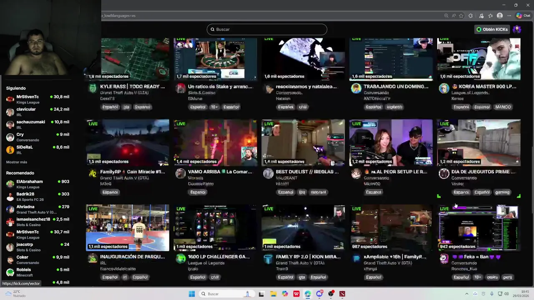534x300 pixels.
Task: Click the xPanyd streamer avatar icon
Action: 356,258
